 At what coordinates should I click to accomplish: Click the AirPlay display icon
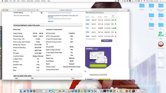133,1
